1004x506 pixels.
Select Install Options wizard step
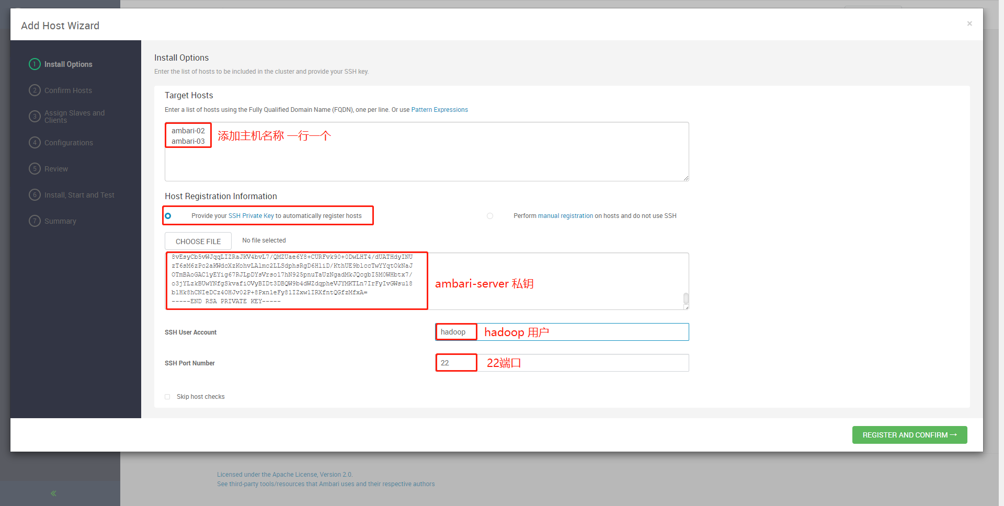click(x=69, y=64)
